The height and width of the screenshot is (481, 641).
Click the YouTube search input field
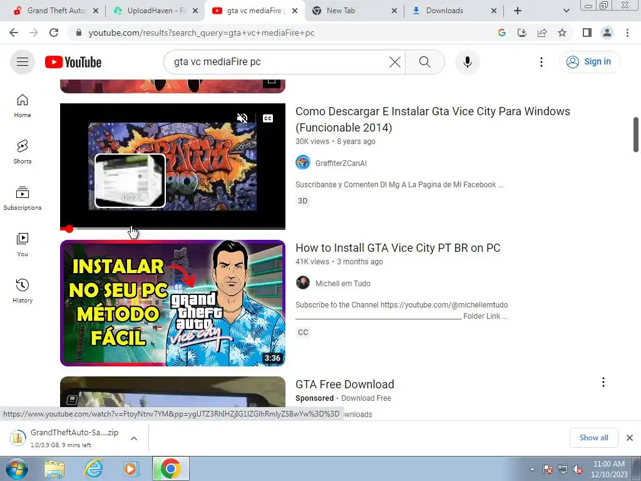click(278, 62)
